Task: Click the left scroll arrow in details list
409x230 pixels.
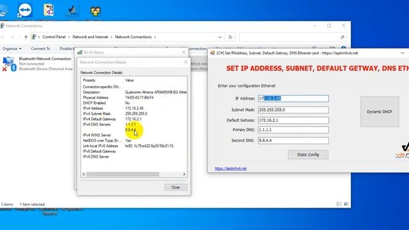Action: [84, 174]
